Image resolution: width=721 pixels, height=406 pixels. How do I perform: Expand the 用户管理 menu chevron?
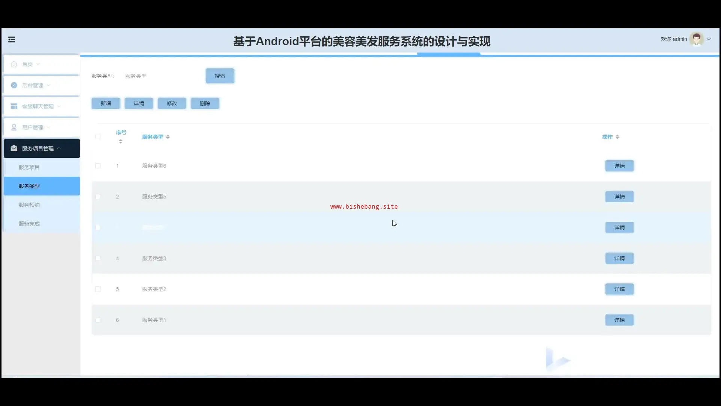tap(48, 127)
